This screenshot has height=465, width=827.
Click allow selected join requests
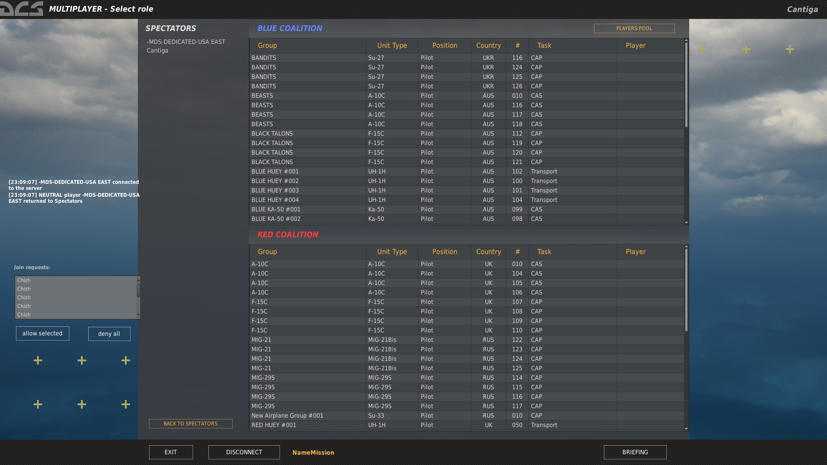(x=42, y=333)
